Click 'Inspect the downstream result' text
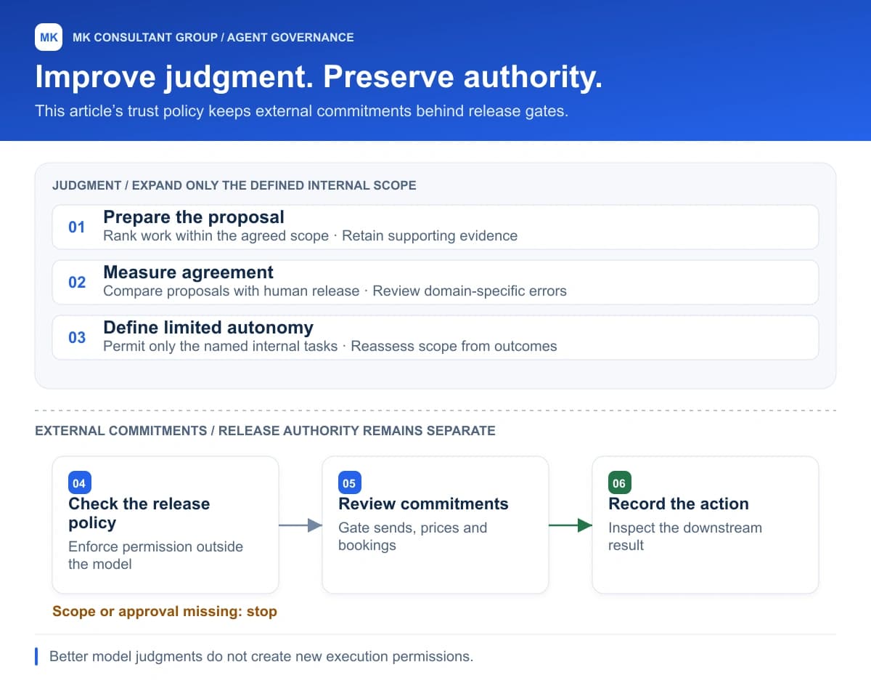The height and width of the screenshot is (683, 871). (x=685, y=536)
